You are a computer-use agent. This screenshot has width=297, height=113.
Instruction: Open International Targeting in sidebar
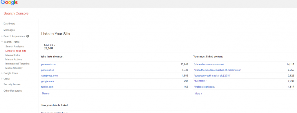tap(17, 64)
